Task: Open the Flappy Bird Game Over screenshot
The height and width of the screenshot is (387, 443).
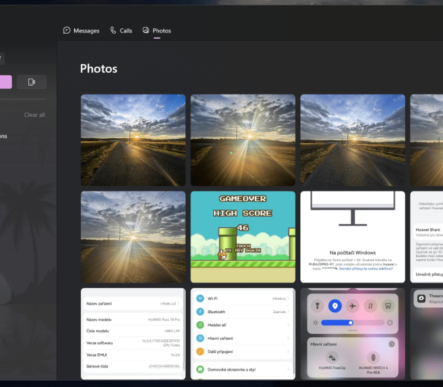Action: (243, 237)
